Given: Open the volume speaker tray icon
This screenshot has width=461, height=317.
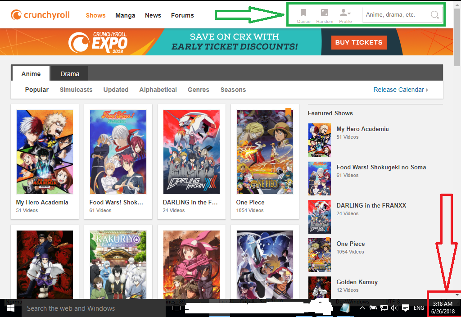Looking at the screenshot, I should tap(394, 308).
